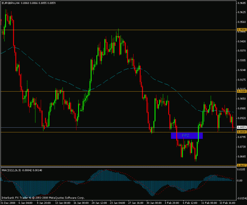
Task: Click the 0.8795 price axis value
Action: 241,137
